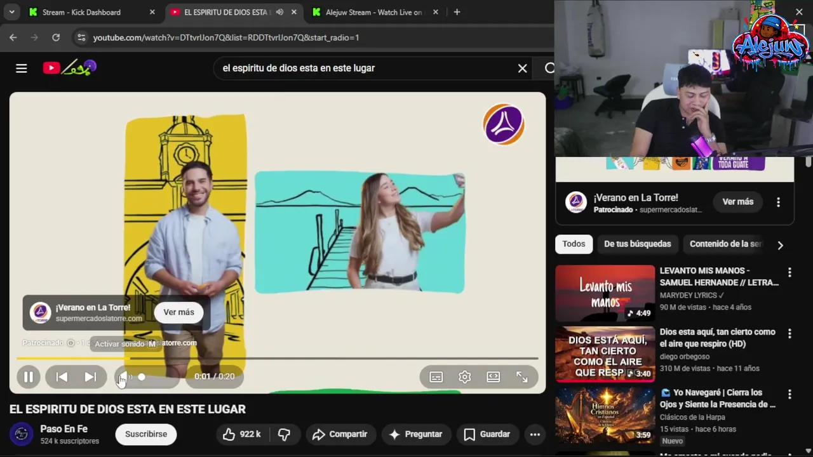This screenshot has width=813, height=457.
Task: Switch to Alejuw Stream browser tab
Action: [373, 12]
